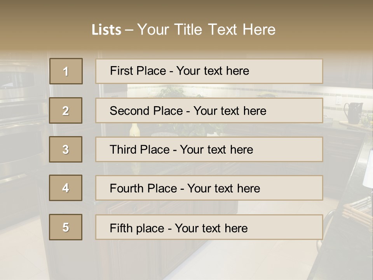Click the number 3 box
The height and width of the screenshot is (280, 373).
pos(66,149)
